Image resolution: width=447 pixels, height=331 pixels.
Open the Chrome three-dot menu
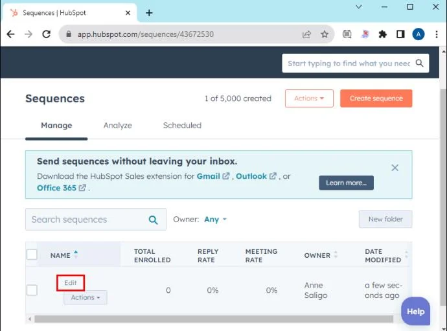(437, 34)
